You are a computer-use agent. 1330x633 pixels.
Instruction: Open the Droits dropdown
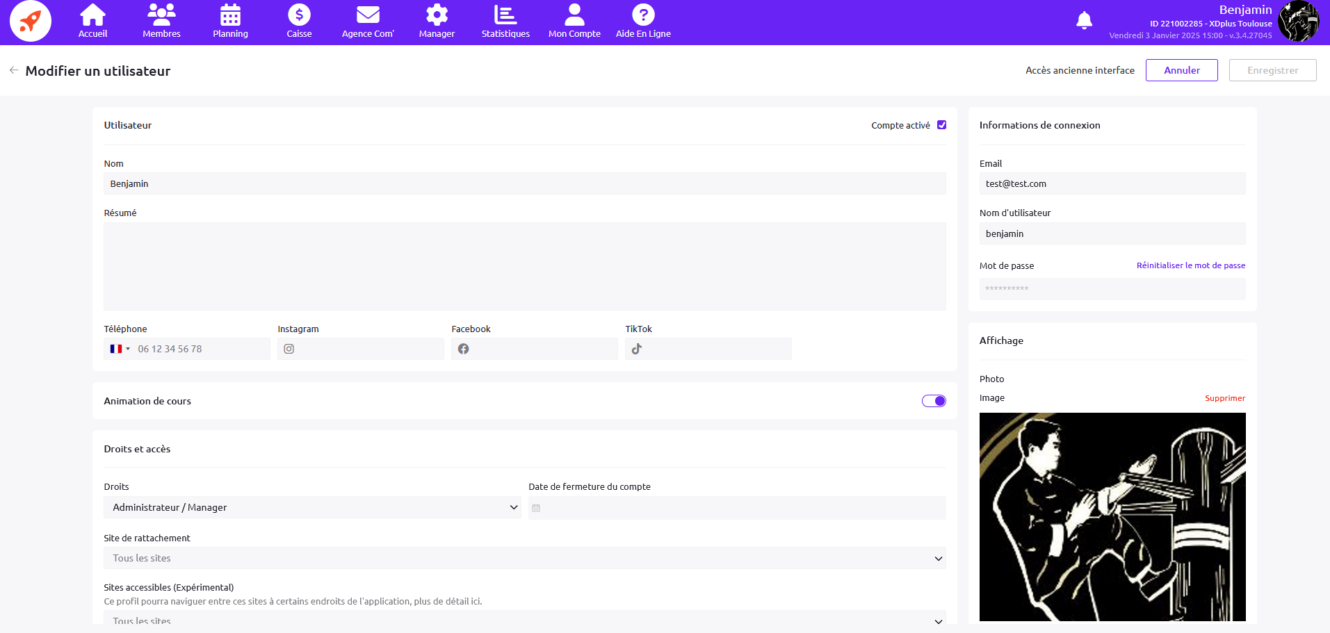click(x=312, y=507)
